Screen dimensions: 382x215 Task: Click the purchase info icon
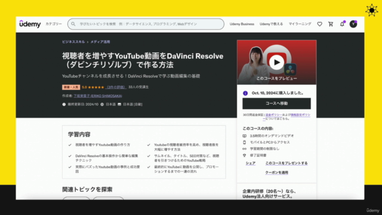[x=245, y=93]
